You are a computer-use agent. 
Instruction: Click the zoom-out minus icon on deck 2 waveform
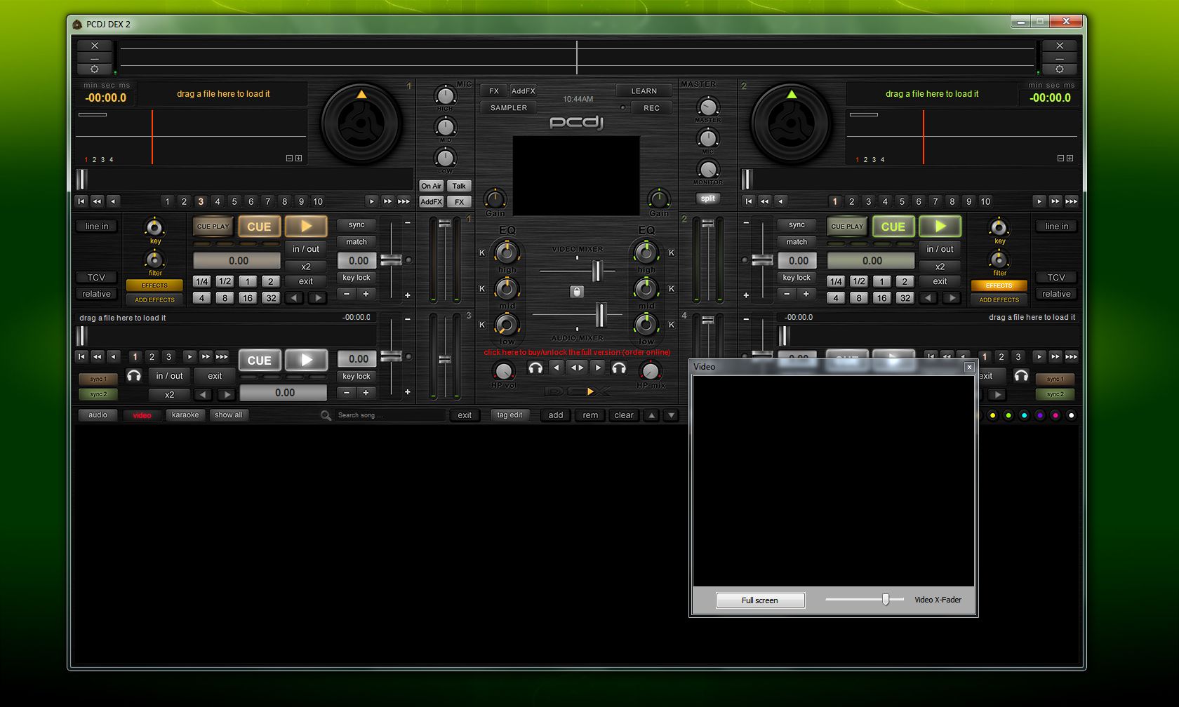(1060, 159)
